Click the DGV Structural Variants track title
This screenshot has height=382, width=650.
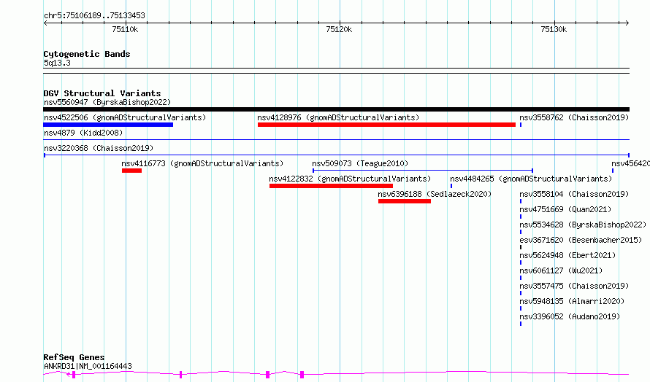[x=102, y=93]
